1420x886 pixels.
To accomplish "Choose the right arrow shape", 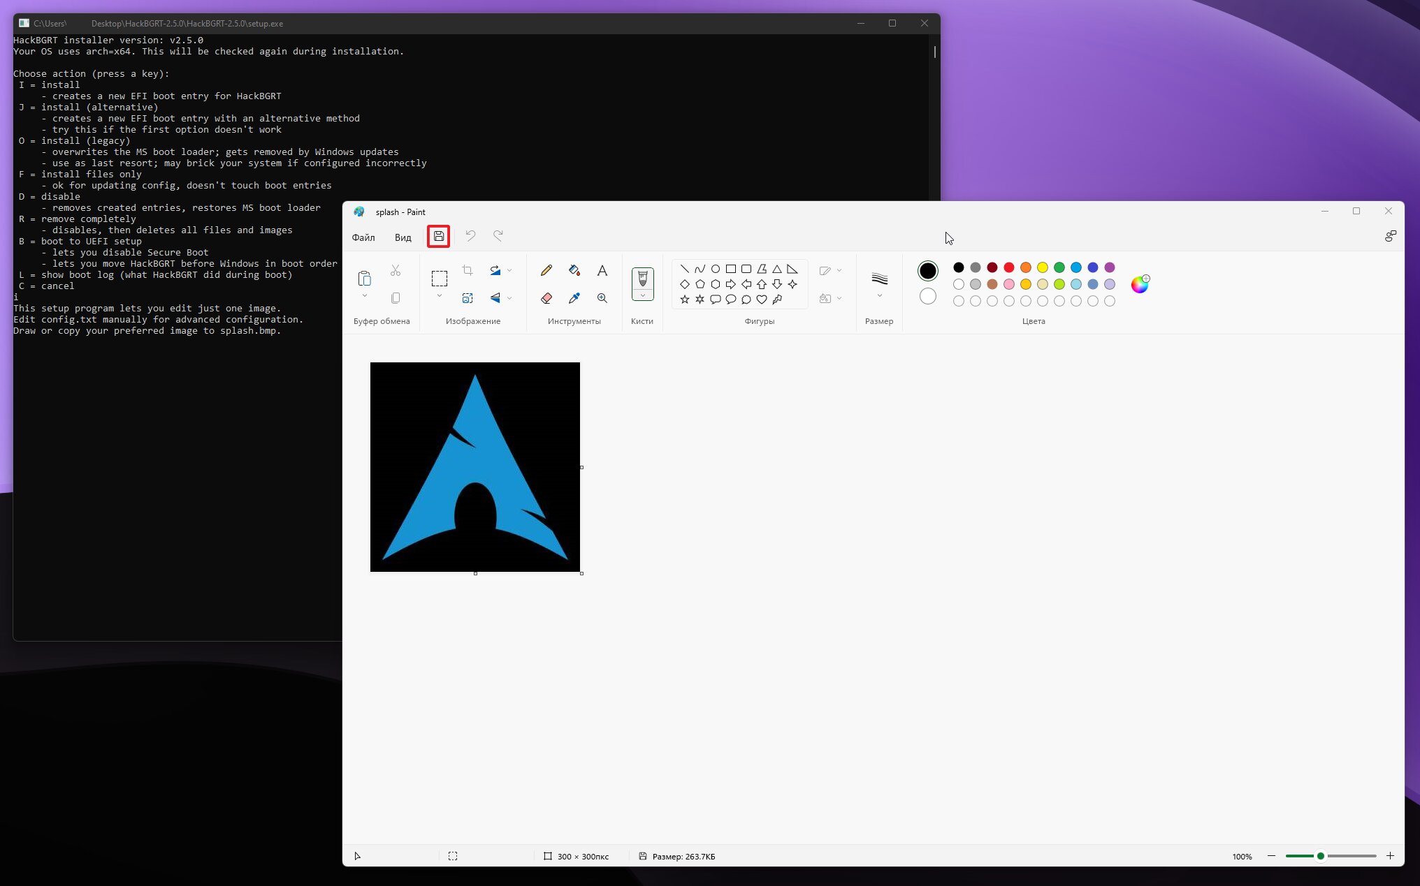I will tap(731, 284).
